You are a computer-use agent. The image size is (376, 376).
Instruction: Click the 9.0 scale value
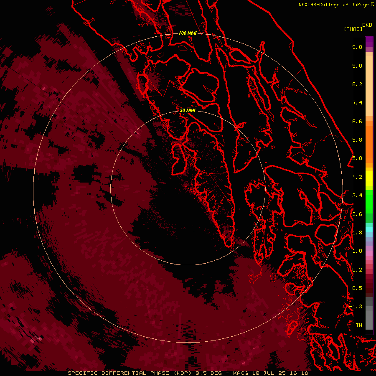tap(357, 66)
